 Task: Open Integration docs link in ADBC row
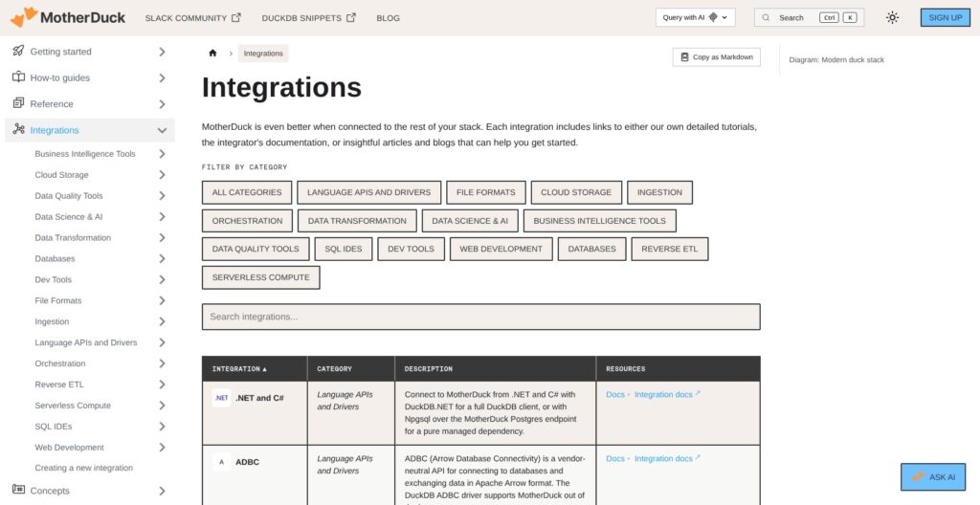(x=667, y=459)
